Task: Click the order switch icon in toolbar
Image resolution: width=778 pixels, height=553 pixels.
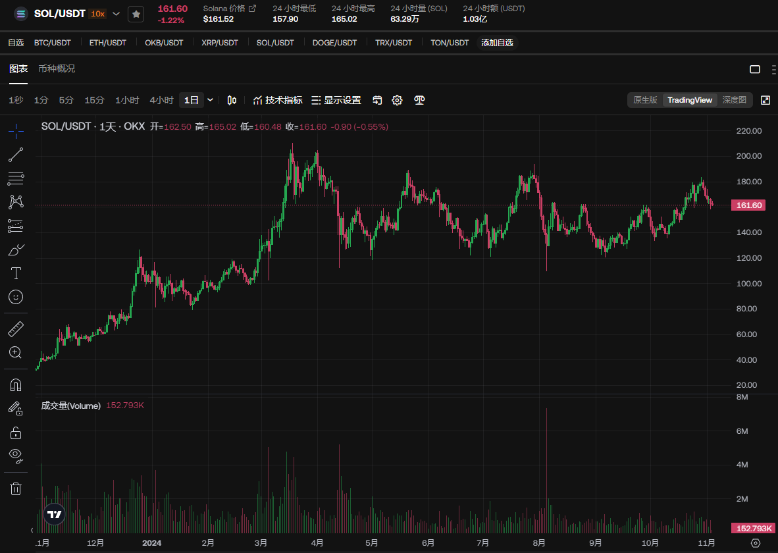Action: [x=377, y=100]
